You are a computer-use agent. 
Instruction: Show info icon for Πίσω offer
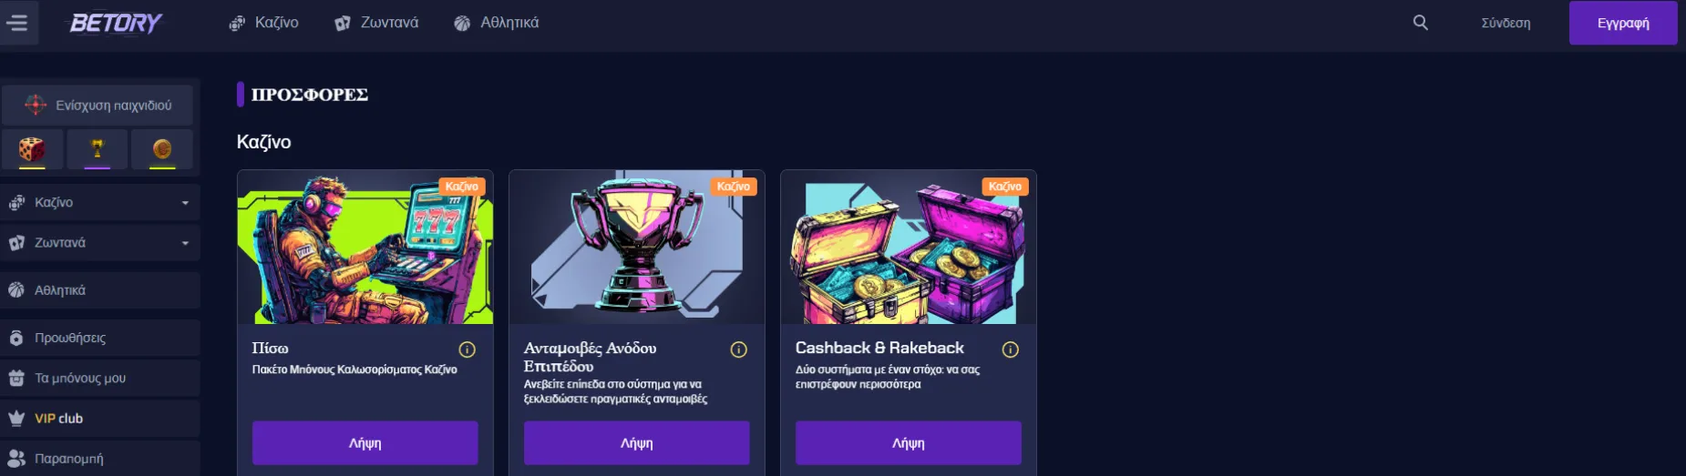coord(467,349)
